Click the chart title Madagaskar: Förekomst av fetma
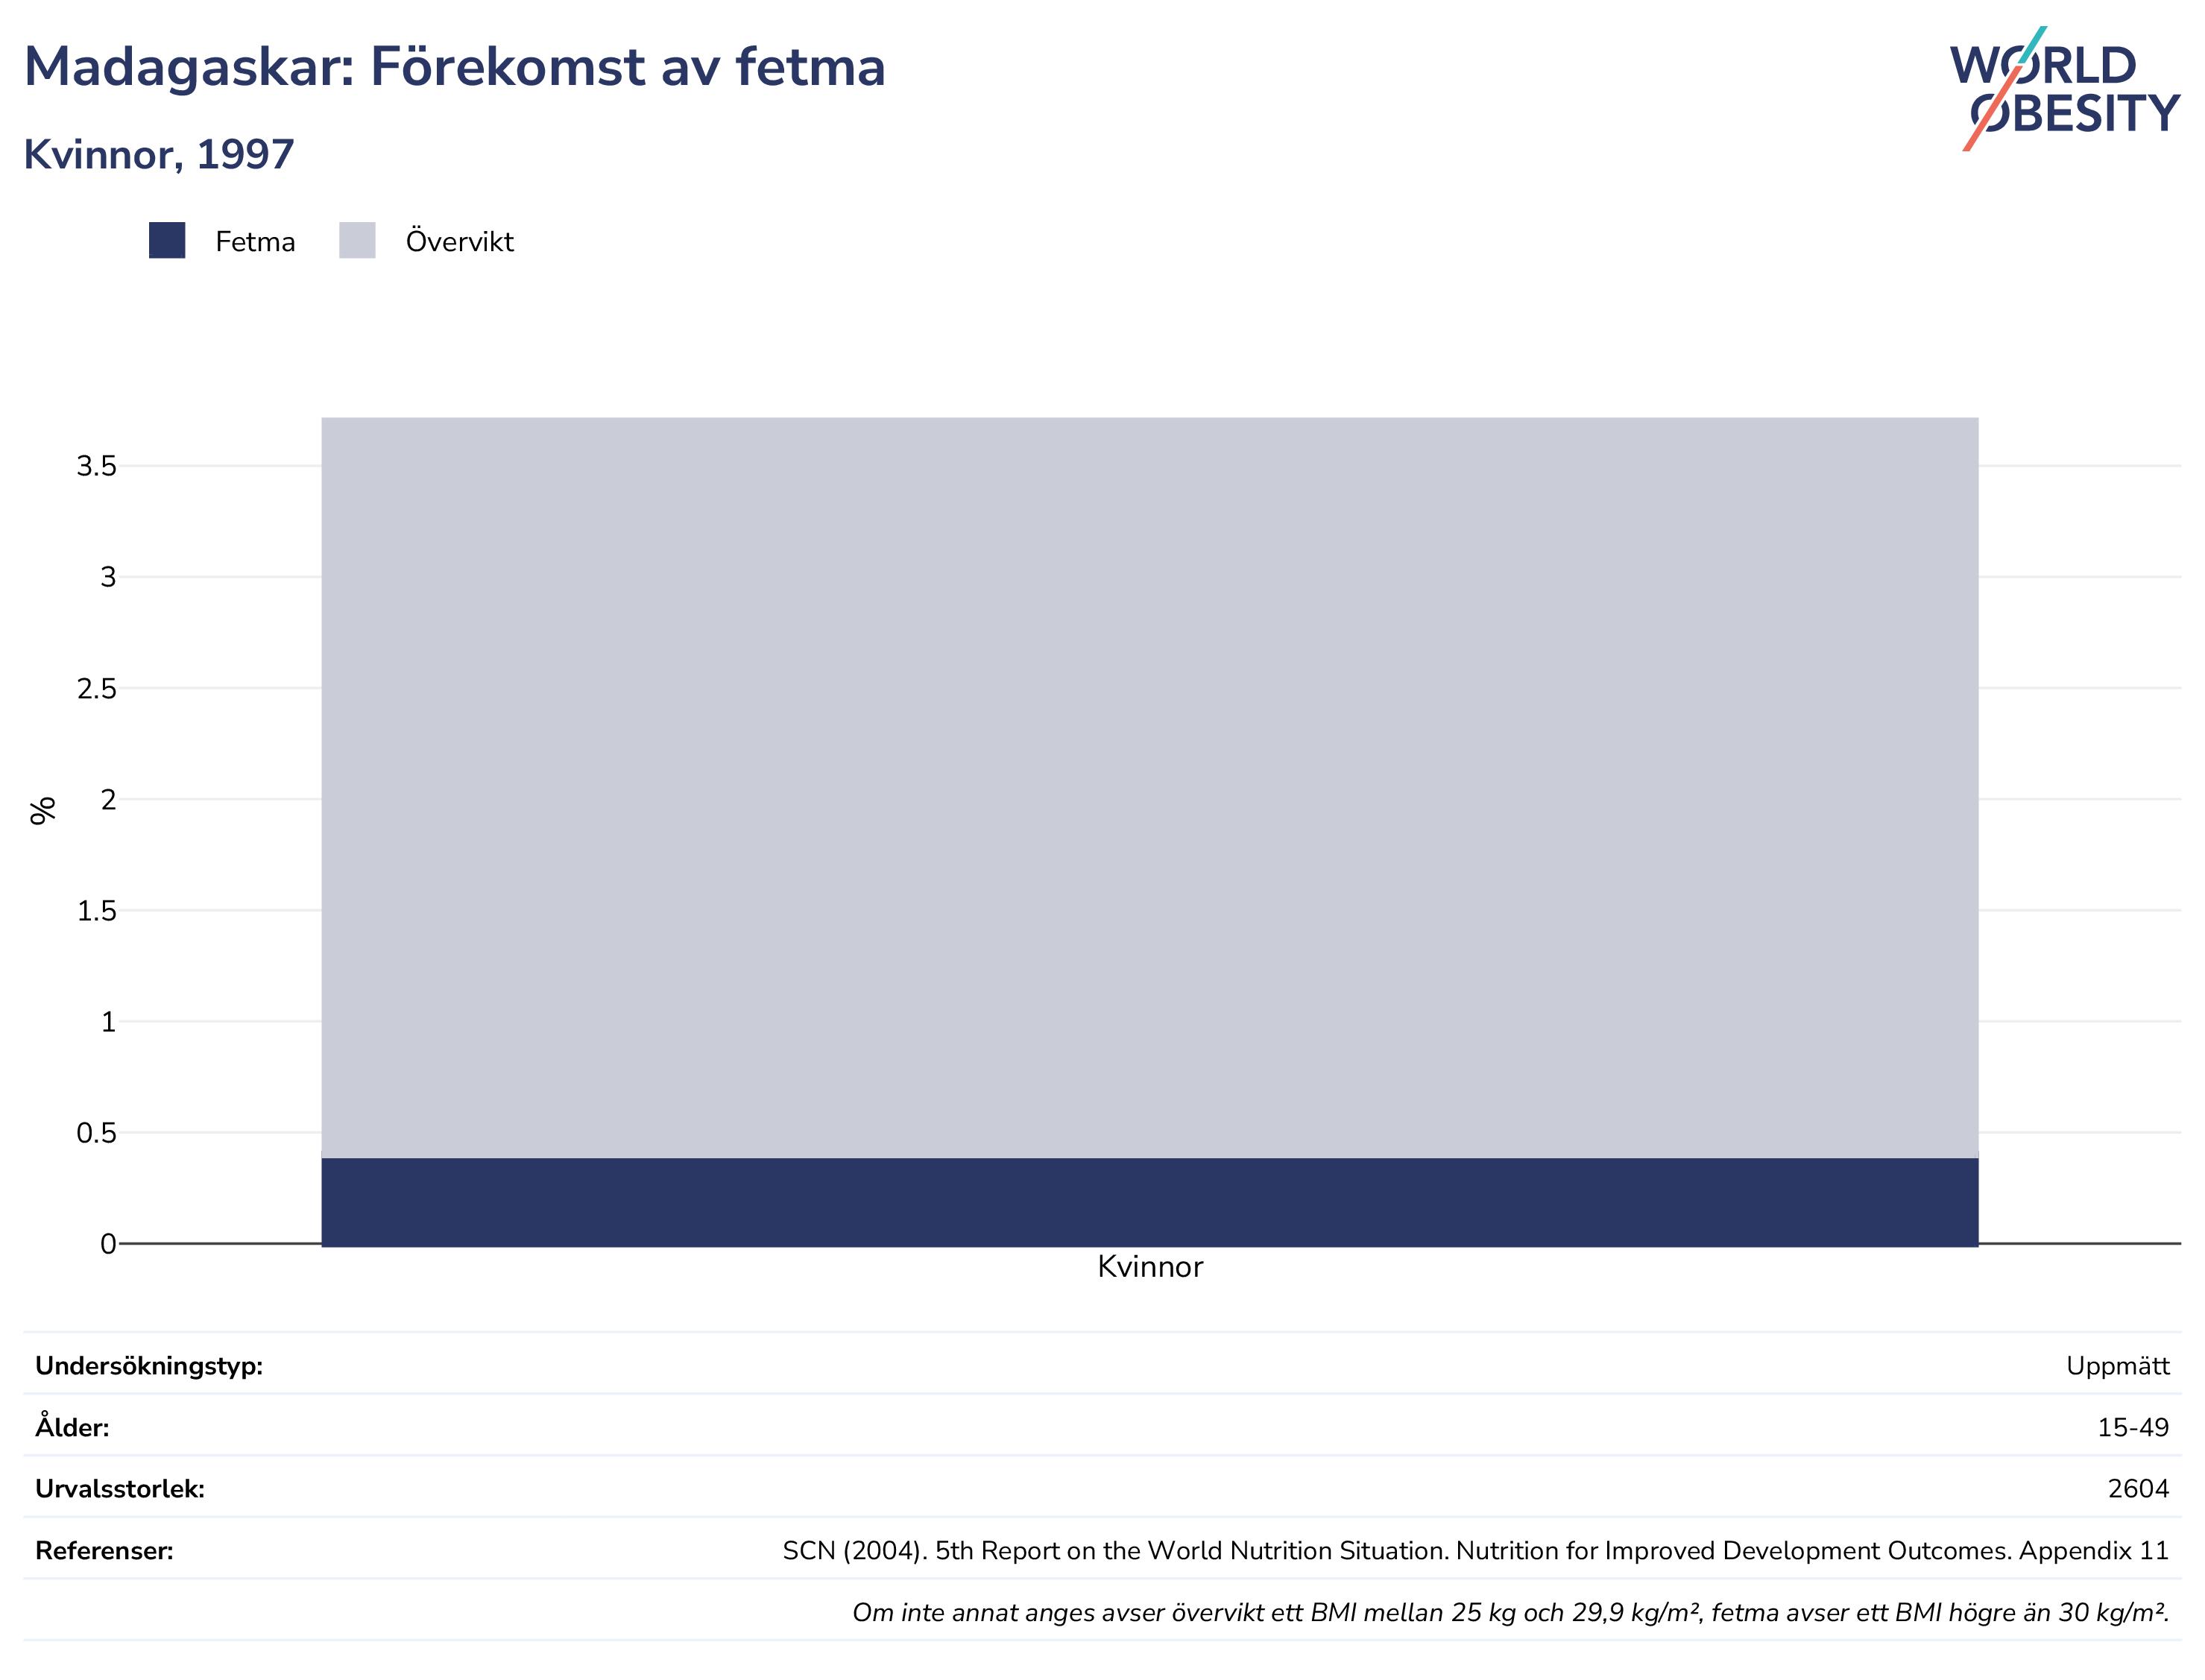 (x=455, y=67)
